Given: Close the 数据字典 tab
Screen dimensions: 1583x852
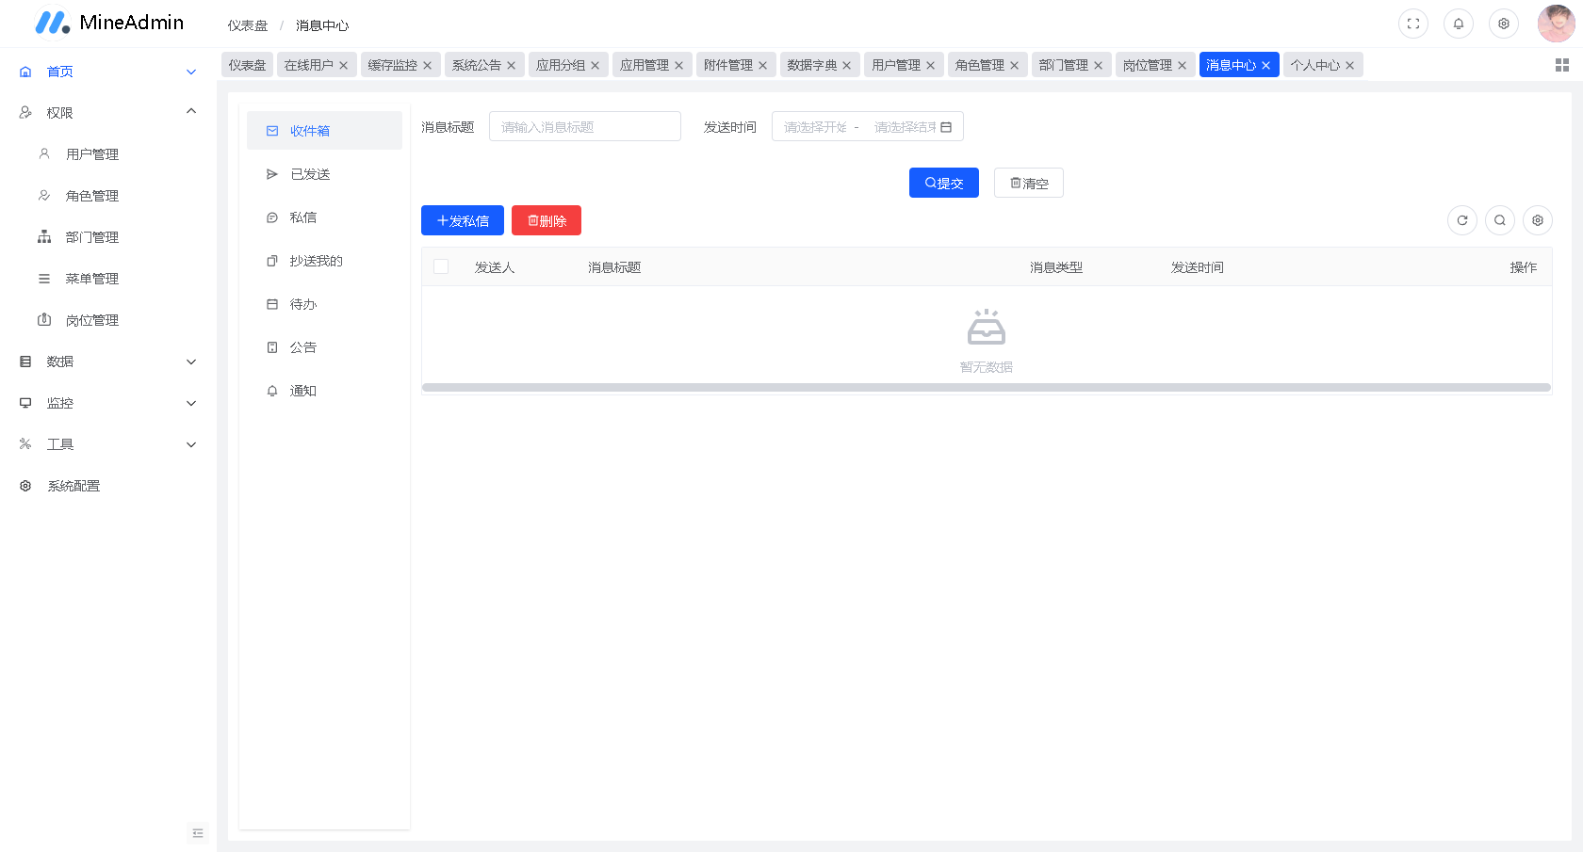Looking at the screenshot, I should pyautogui.click(x=847, y=65).
